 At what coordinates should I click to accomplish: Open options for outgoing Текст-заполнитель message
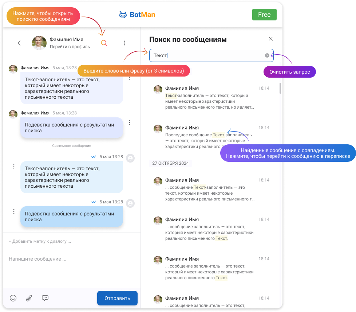pyautogui.click(x=14, y=166)
